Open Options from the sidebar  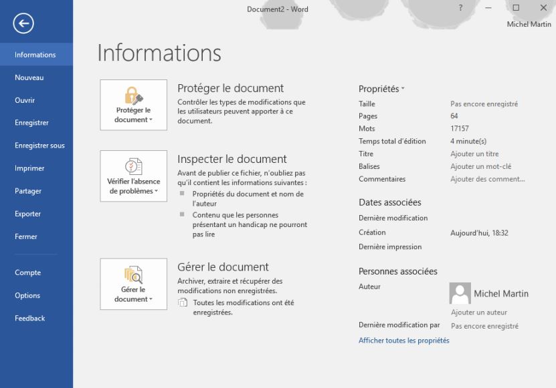[27, 296]
